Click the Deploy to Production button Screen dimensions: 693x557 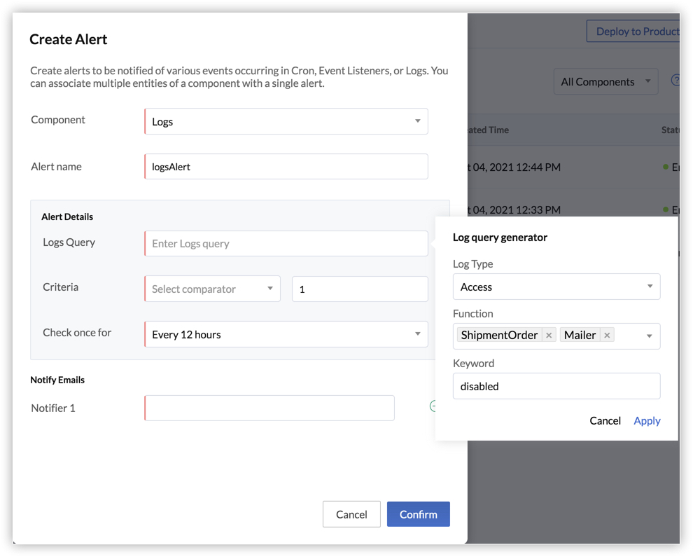point(634,32)
